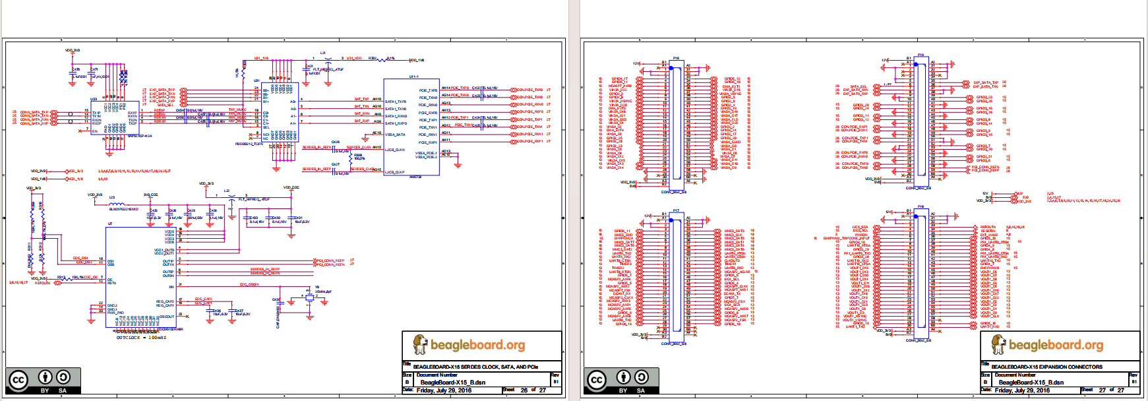Viewport: 1148px width, 401px height.
Task: Click 'CON.PCIE_TXP0' on the sheet 26 page
Action: [529, 90]
